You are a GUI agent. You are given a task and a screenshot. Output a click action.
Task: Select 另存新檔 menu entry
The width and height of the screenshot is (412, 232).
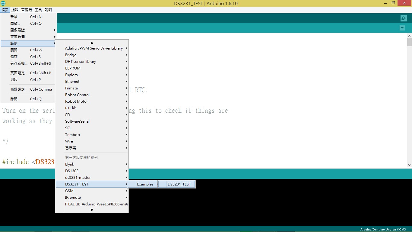point(28,63)
